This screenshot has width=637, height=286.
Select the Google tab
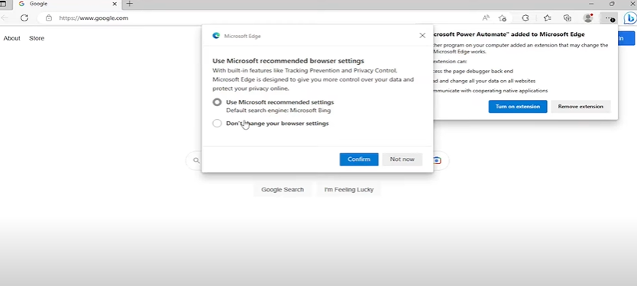tap(67, 4)
